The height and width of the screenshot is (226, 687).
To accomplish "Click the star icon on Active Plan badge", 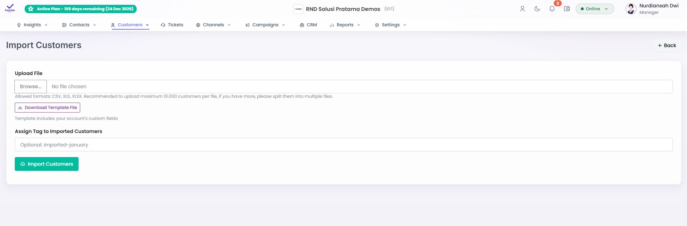I will (31, 9).
